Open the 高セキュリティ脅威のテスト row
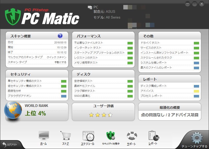 [37, 81]
